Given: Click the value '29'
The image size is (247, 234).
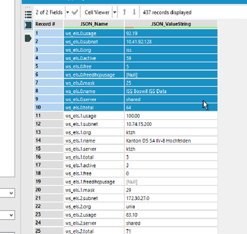Looking at the screenshot, I should pos(171,190).
